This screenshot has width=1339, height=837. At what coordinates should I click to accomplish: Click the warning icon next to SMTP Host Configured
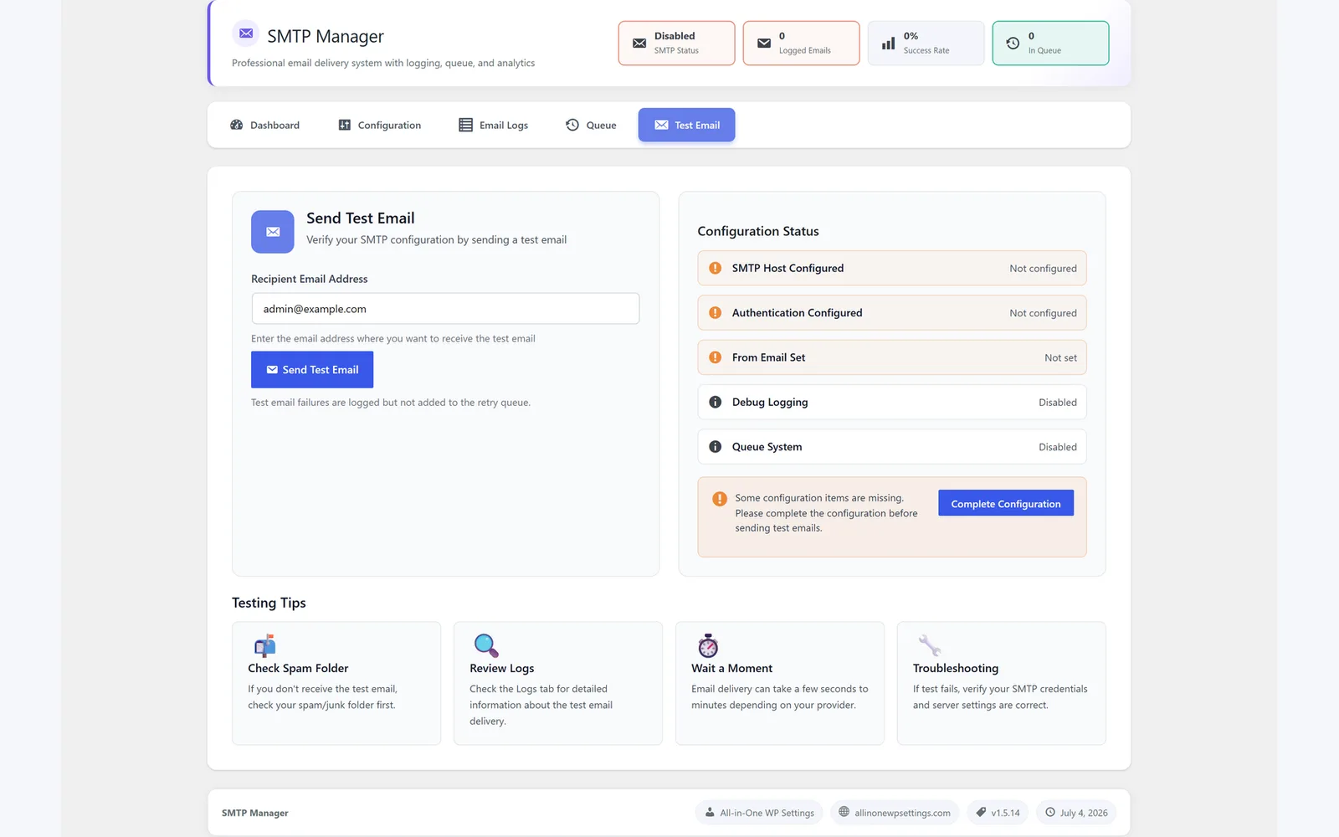(716, 268)
